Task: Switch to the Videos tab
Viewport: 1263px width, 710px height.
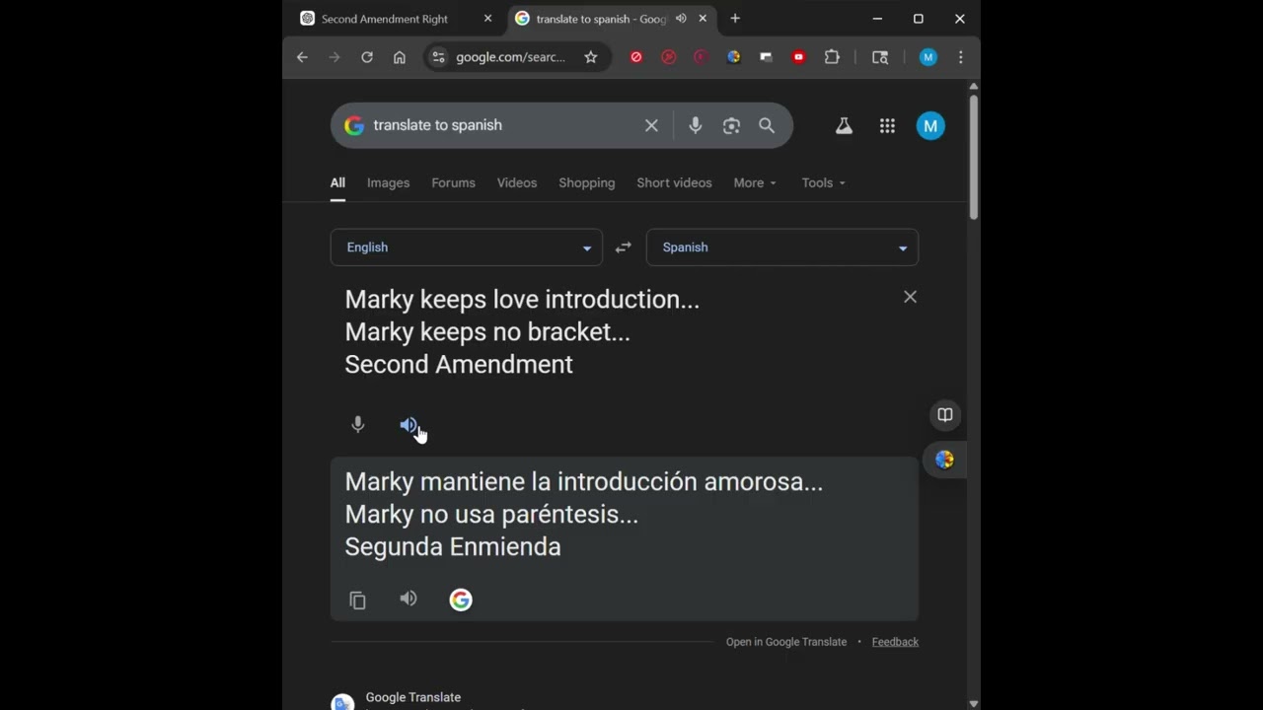Action: (x=517, y=182)
